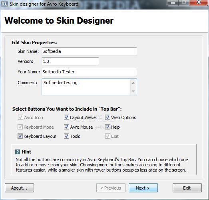Viewport: 209px width, 200px height.
Task: Click the Exit button at bottom right
Action: click(x=187, y=188)
